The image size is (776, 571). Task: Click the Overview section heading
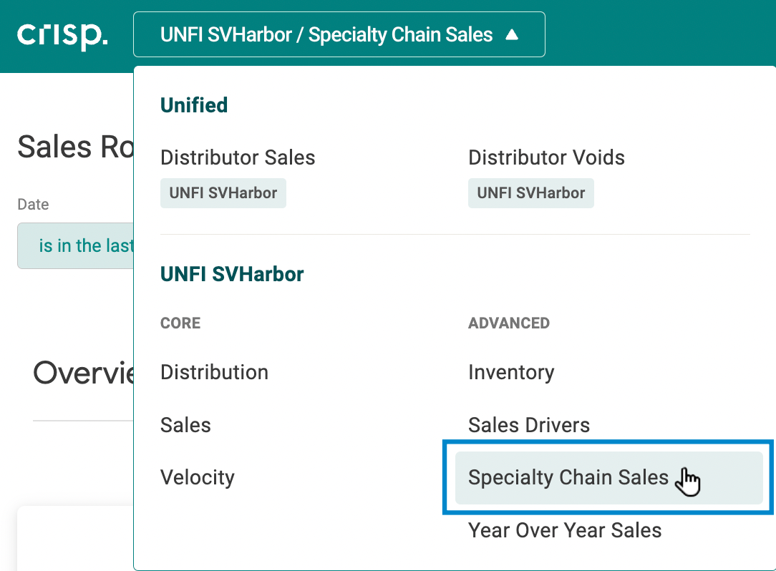[83, 373]
